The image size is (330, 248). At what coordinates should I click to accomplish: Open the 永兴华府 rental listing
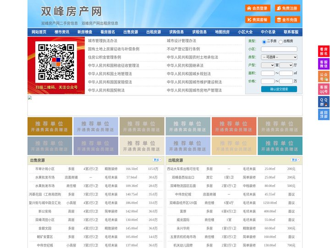183,228
